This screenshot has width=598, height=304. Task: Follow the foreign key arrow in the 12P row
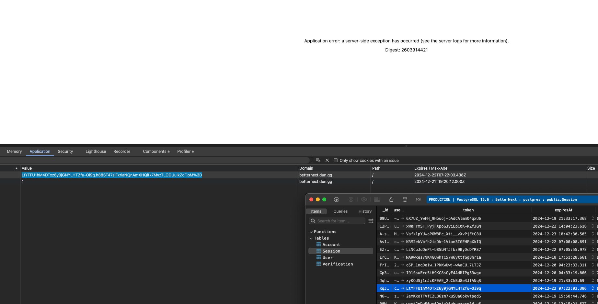tap(403, 226)
